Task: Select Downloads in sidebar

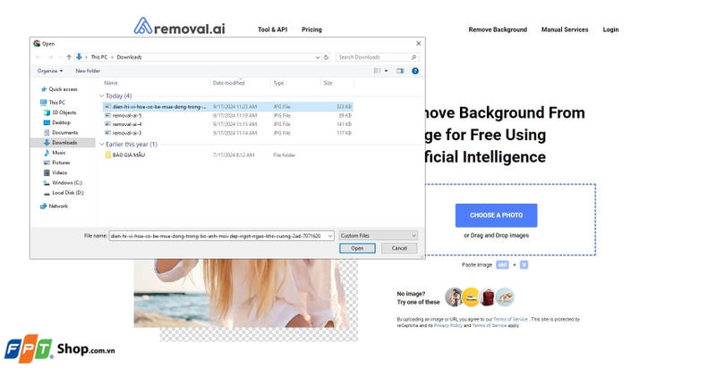Action: 63,143
